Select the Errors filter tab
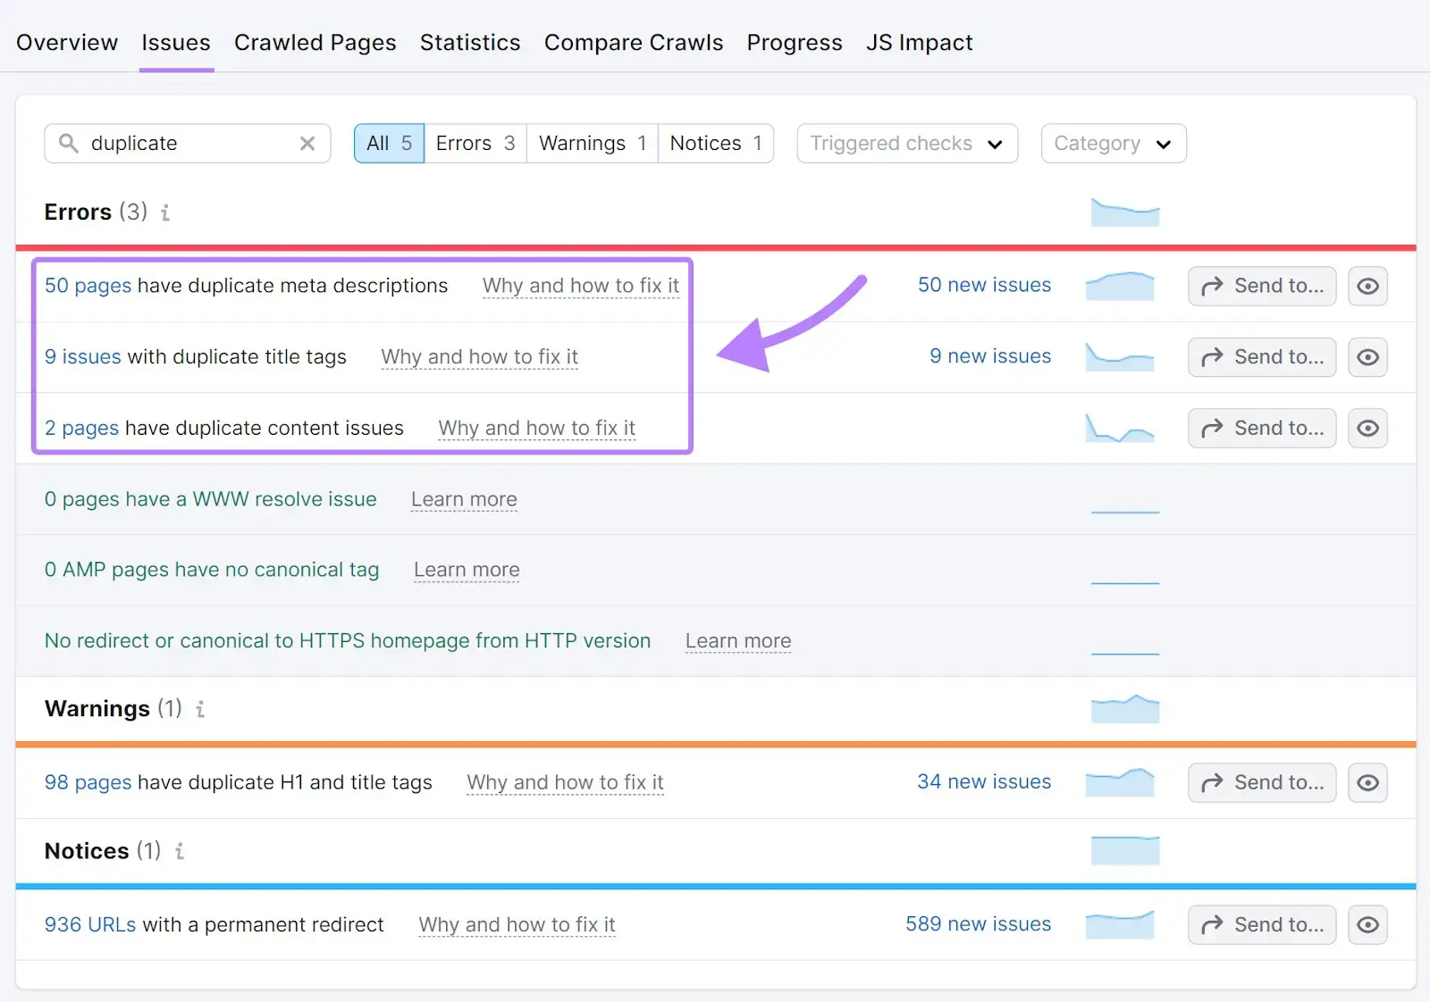1430x1002 pixels. click(x=474, y=143)
